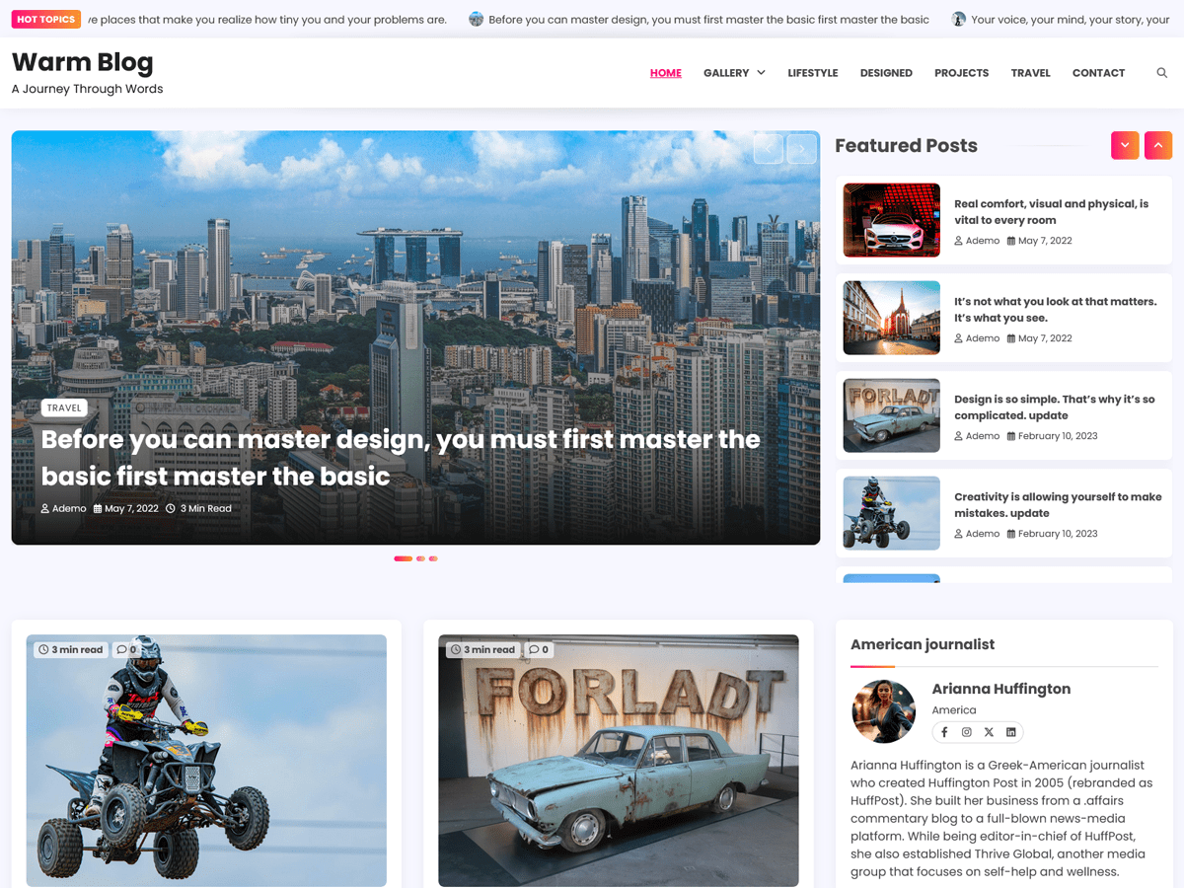Switch to the LIFESTYLE menu item
The height and width of the screenshot is (888, 1184).
click(x=812, y=72)
